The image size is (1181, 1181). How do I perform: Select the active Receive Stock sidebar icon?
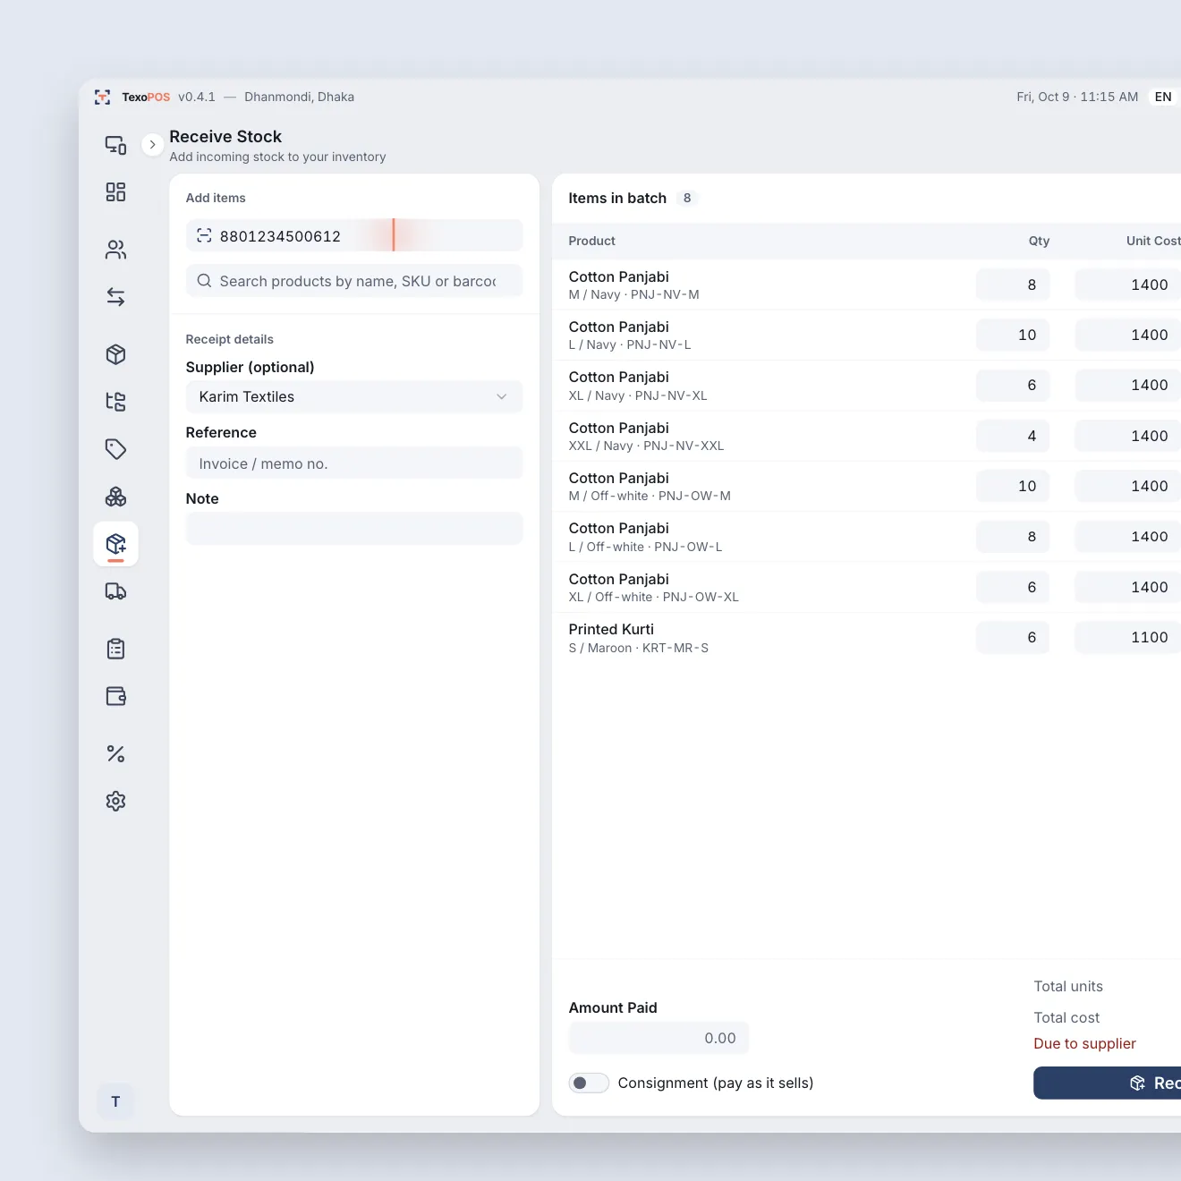115,544
